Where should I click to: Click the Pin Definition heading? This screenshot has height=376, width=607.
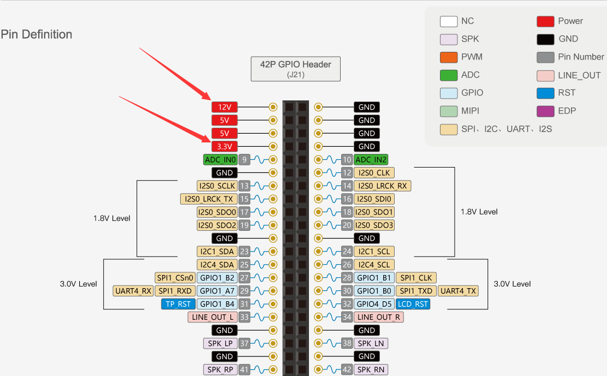tap(37, 34)
